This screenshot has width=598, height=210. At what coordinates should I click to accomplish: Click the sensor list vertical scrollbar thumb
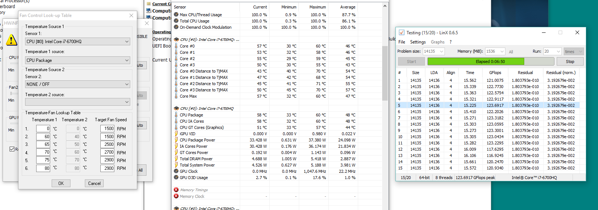[x=385, y=73]
